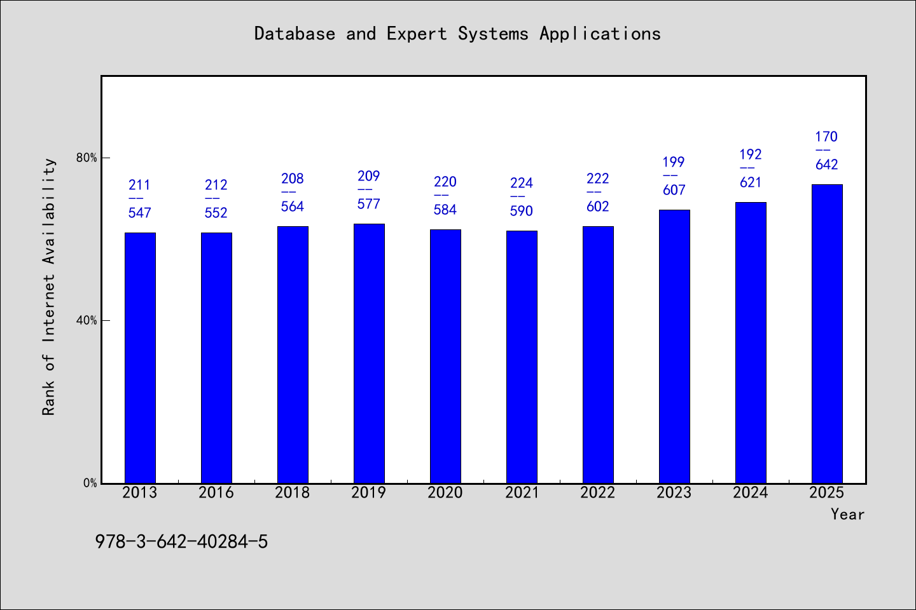Click the 2024 x-axis label
916x610 pixels.
pyautogui.click(x=751, y=492)
